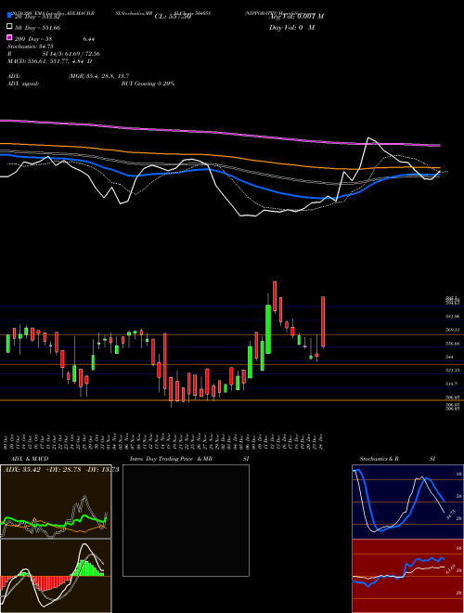Image resolution: width=464 pixels, height=613 pixels.
Task: Open the MACD histogram mini chart
Action: click(56, 576)
